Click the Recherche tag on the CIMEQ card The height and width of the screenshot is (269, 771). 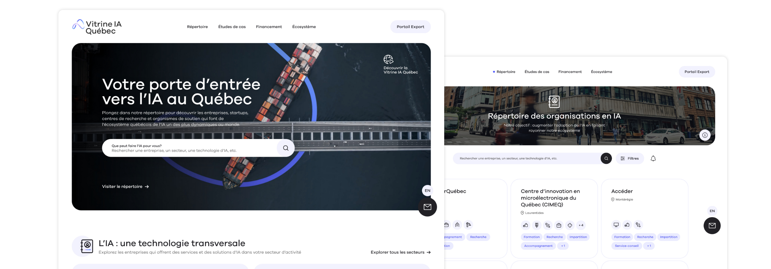coord(555,237)
